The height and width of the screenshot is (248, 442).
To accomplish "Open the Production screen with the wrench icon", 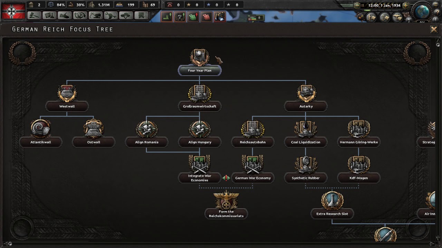I will pyautogui.click(x=111, y=15).
